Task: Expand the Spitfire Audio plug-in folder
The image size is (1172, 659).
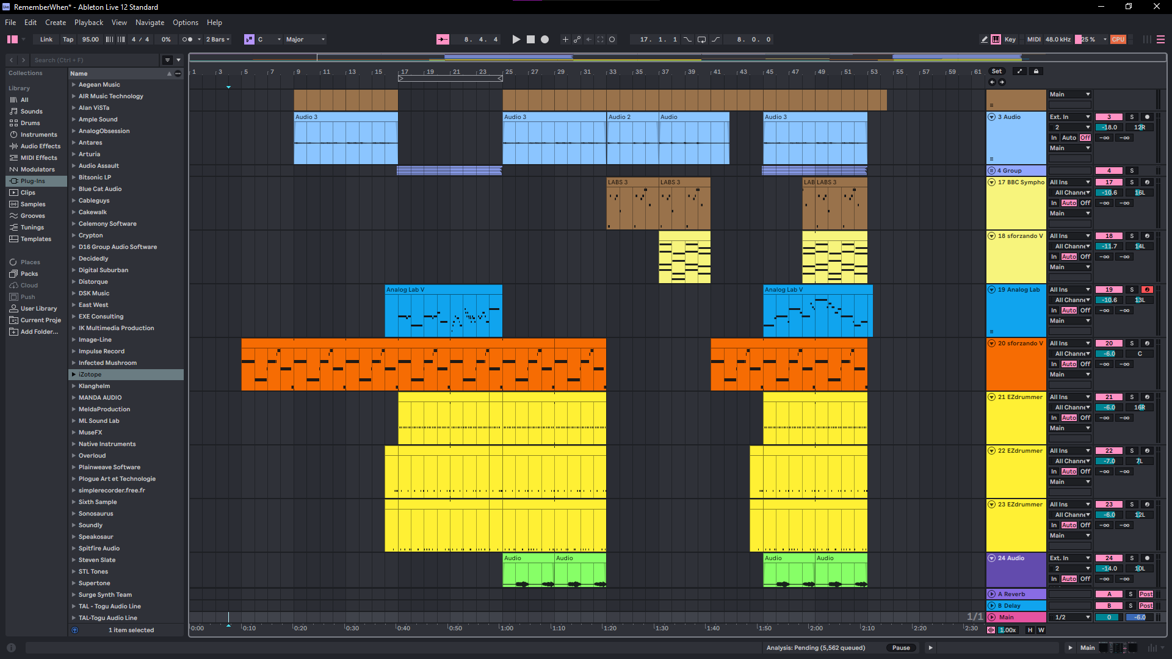Action: click(74, 549)
